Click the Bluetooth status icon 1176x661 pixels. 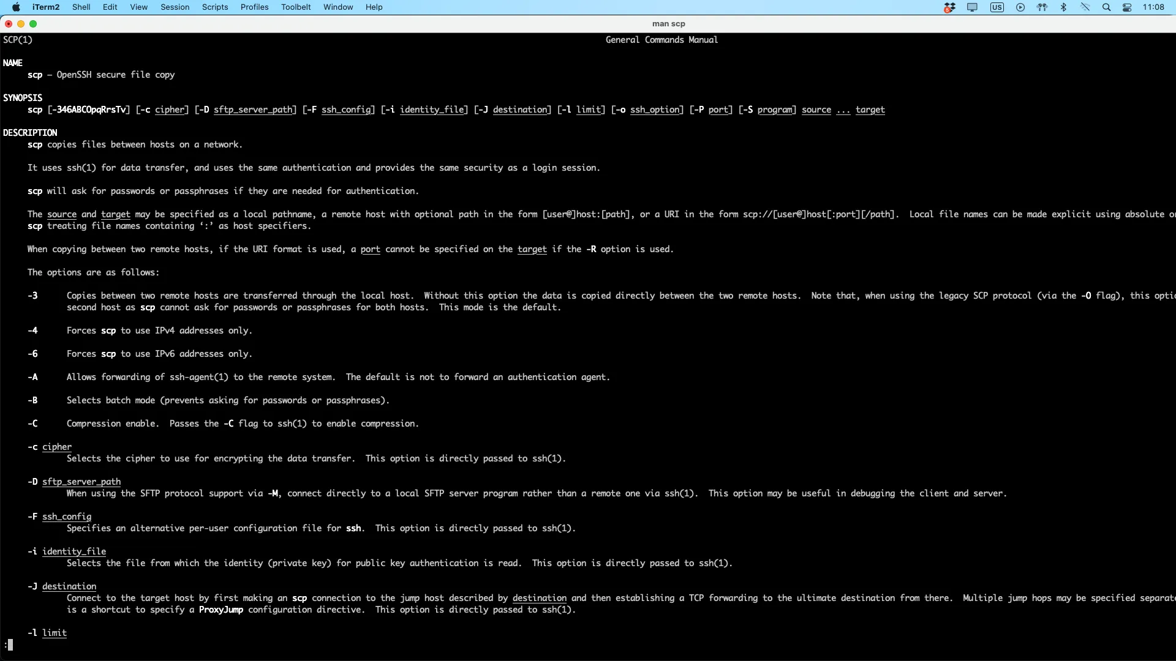(x=1064, y=7)
